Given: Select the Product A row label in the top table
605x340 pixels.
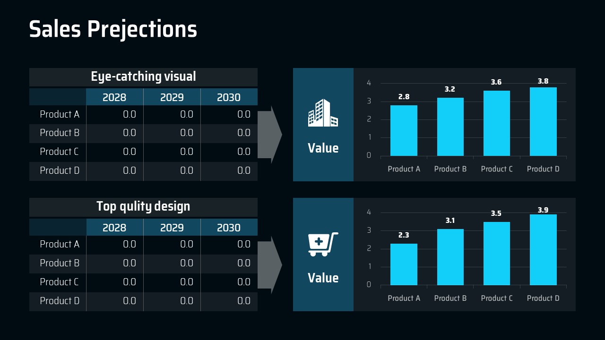Looking at the screenshot, I should (60, 114).
